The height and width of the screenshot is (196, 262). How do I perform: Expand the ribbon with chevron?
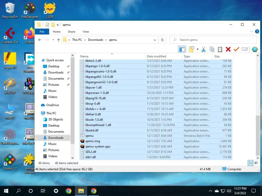251,31
